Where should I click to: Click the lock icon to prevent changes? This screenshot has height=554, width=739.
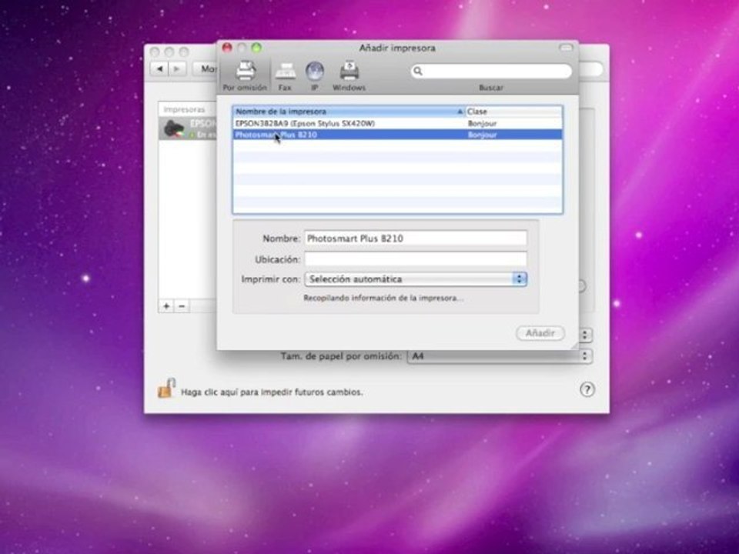166,389
